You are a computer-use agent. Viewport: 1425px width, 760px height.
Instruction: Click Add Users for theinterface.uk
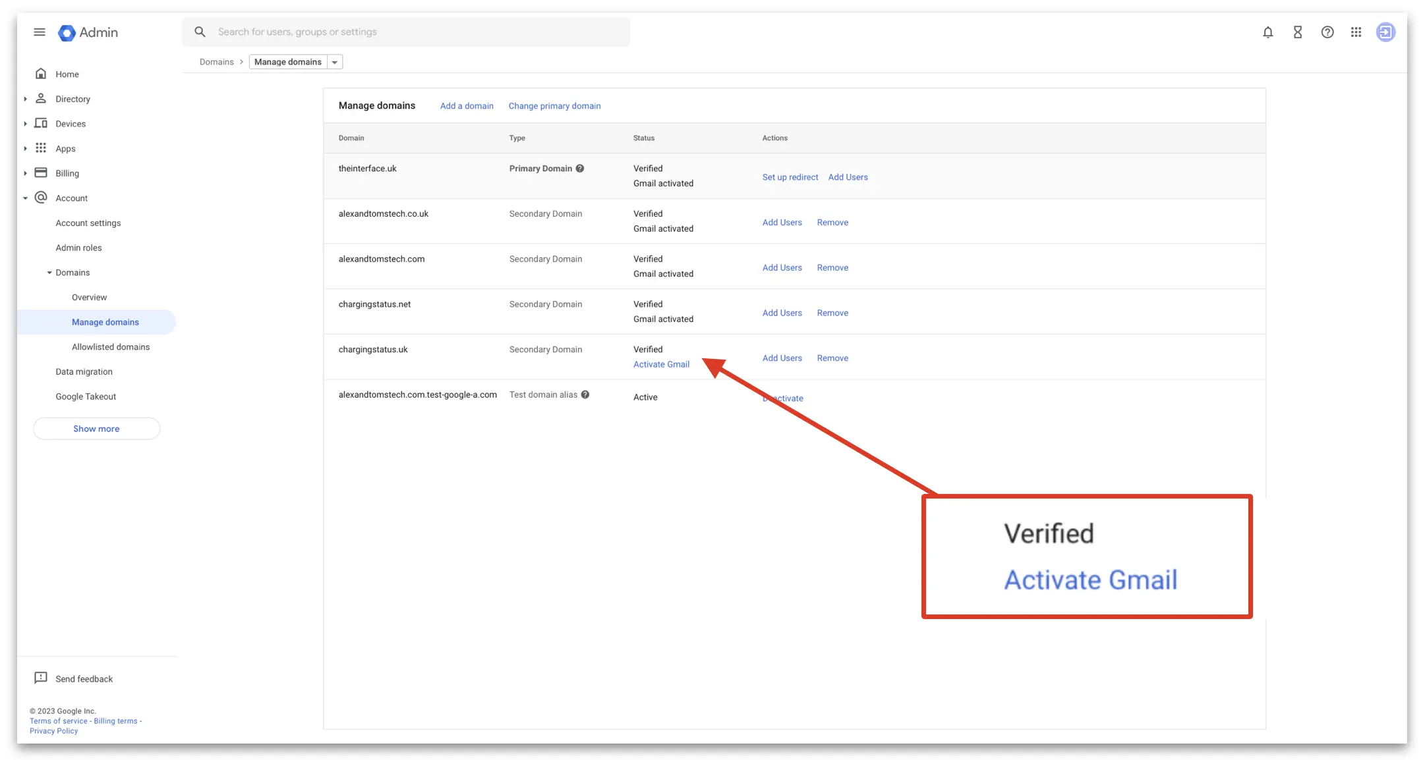tap(848, 177)
